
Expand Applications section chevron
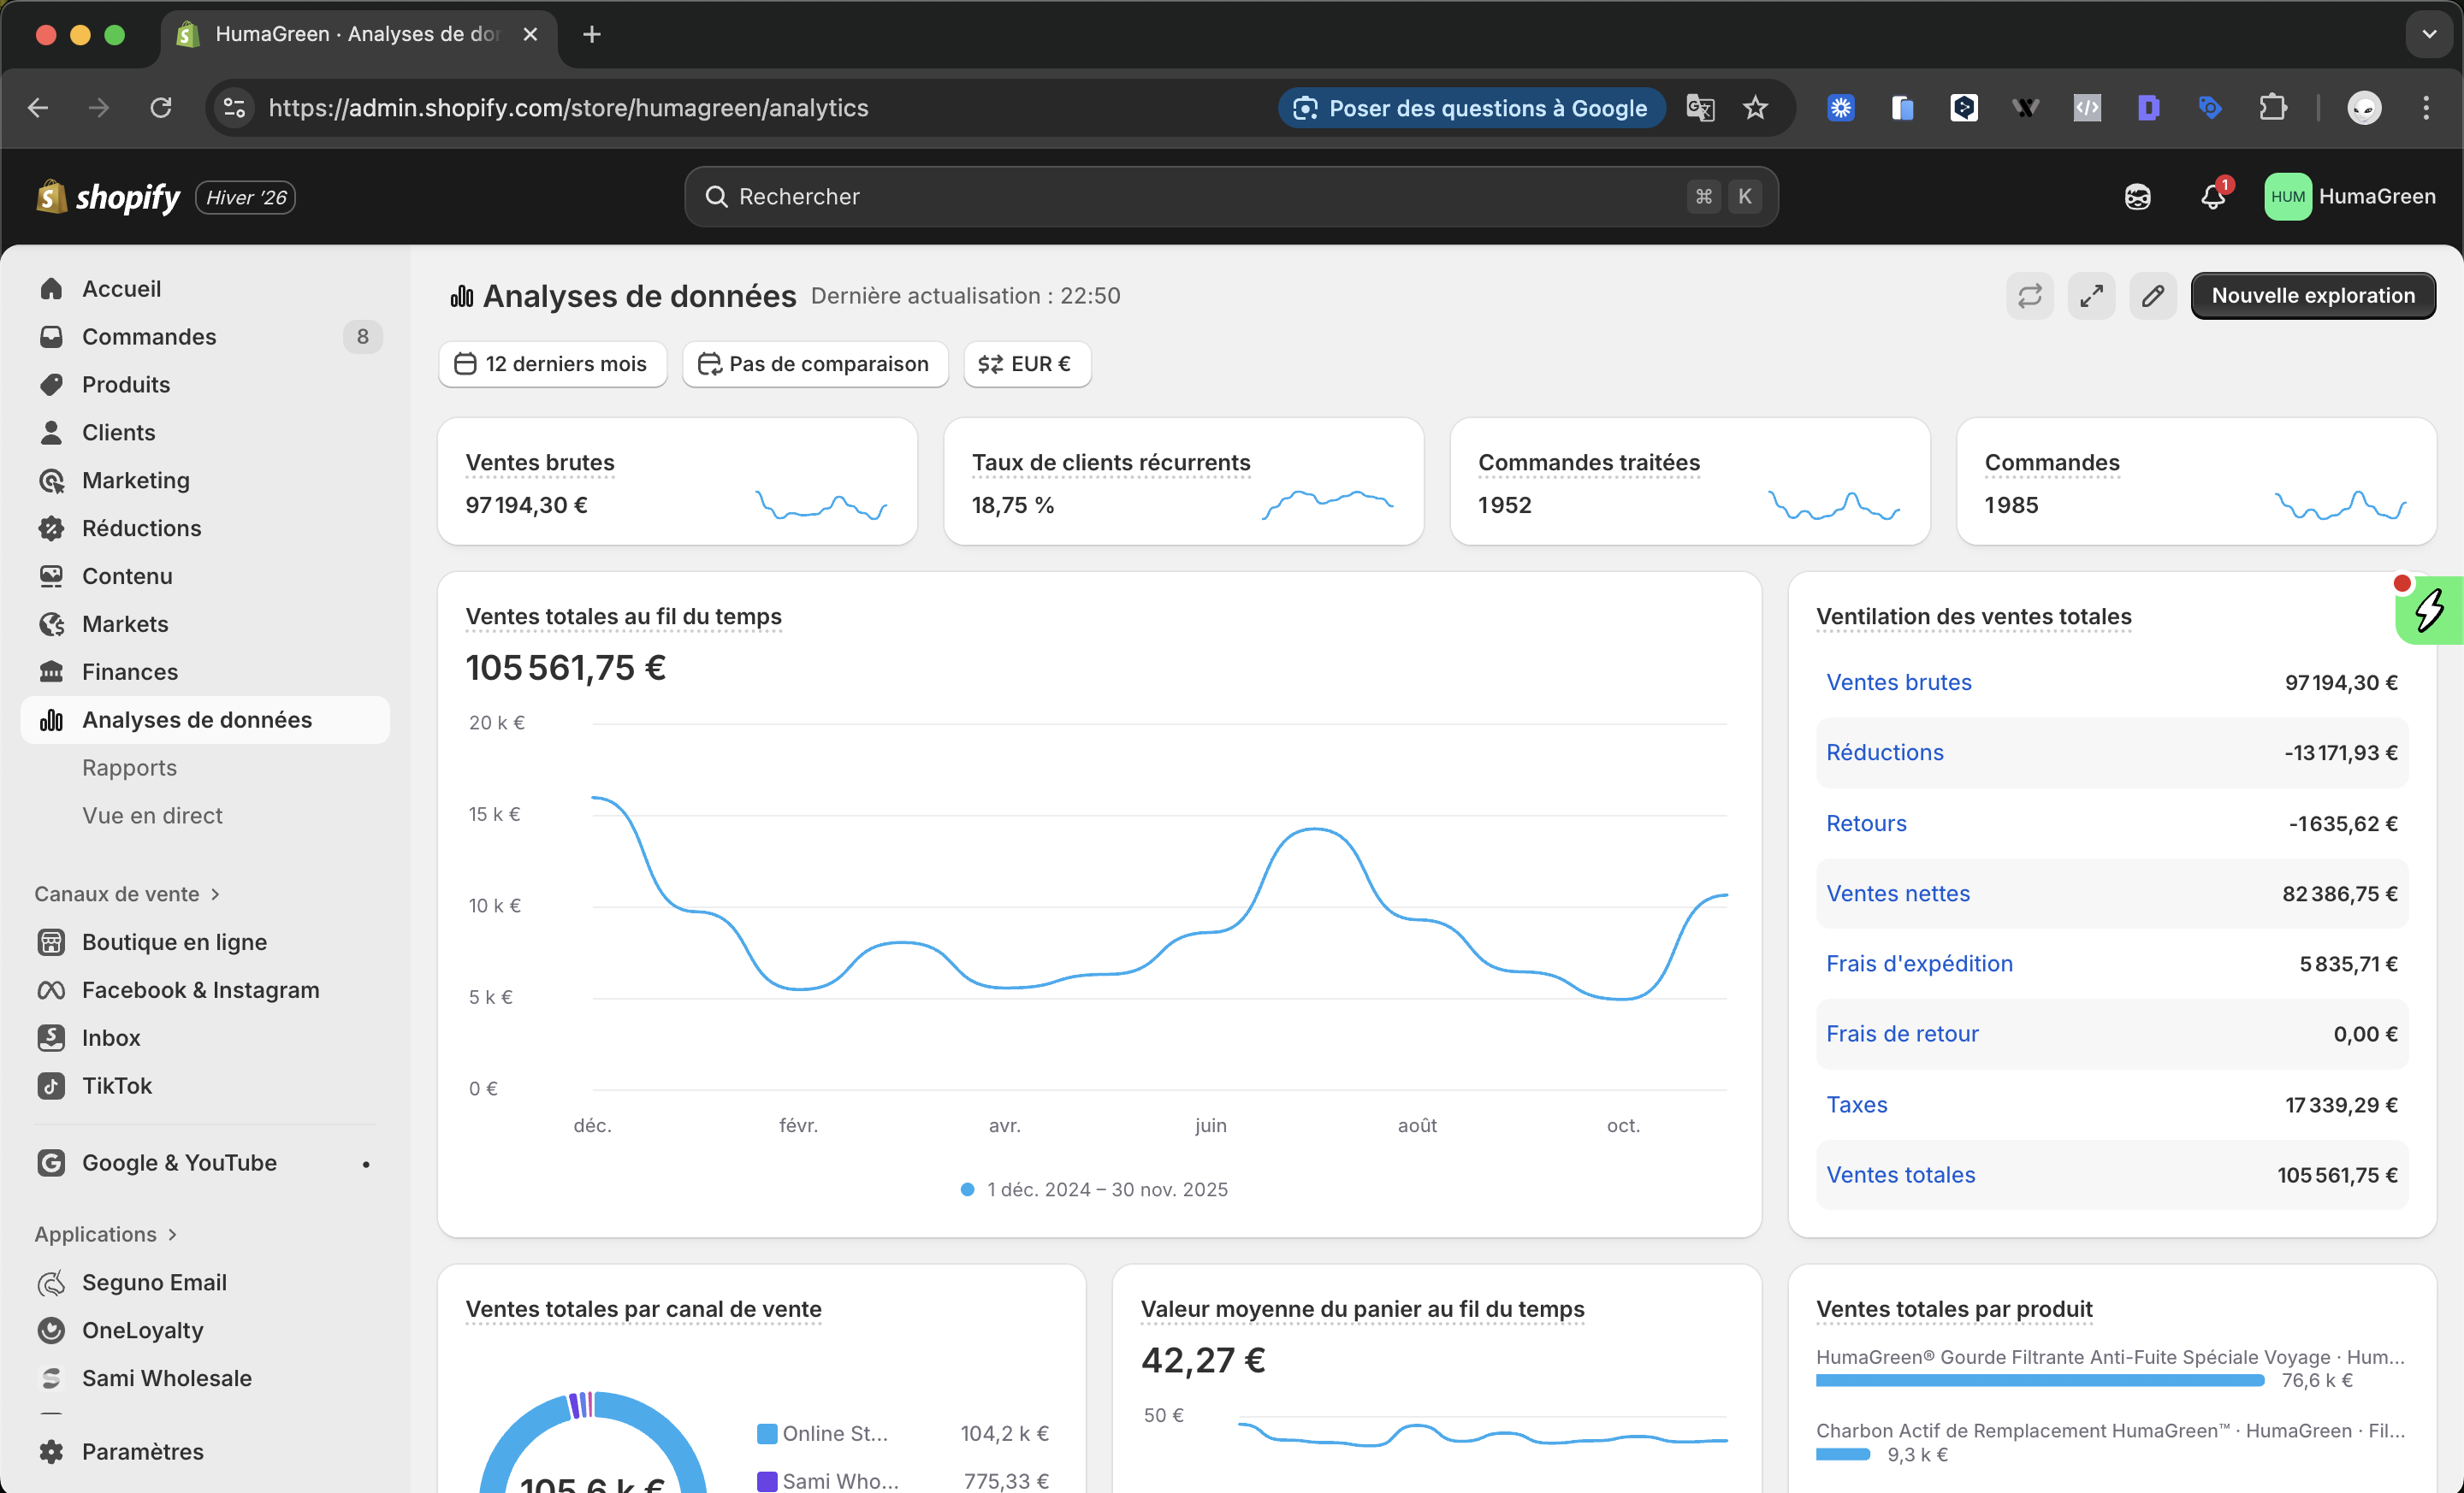click(172, 1234)
